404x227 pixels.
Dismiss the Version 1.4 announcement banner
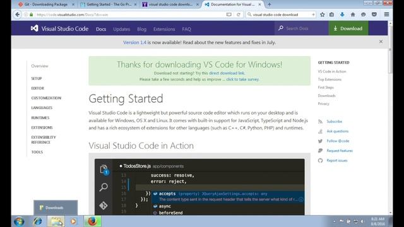[x=381, y=42]
